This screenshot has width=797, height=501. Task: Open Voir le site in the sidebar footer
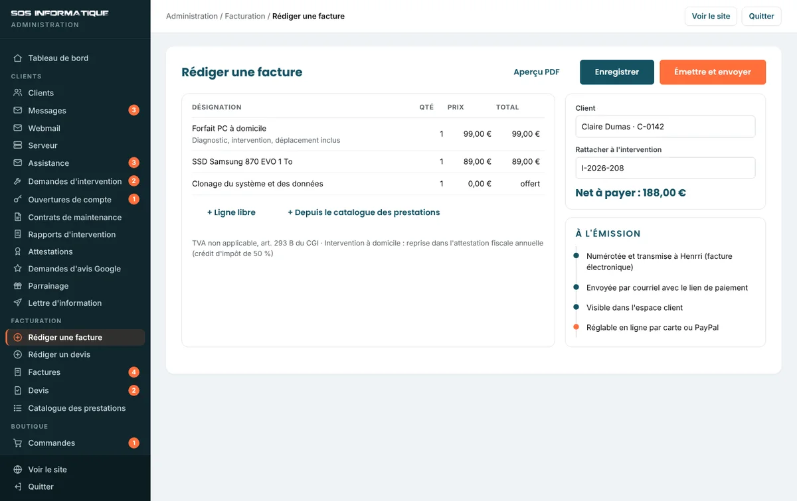tap(75, 469)
